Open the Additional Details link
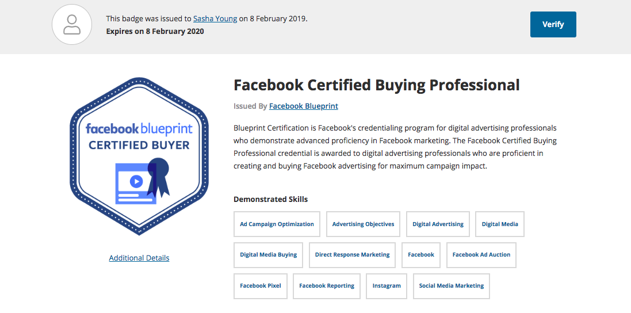The image size is (631, 313). (139, 258)
